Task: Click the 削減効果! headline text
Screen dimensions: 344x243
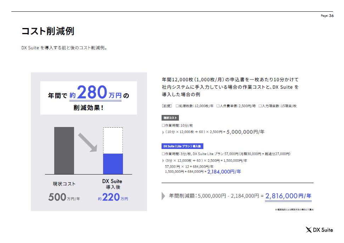Action: pos(89,107)
